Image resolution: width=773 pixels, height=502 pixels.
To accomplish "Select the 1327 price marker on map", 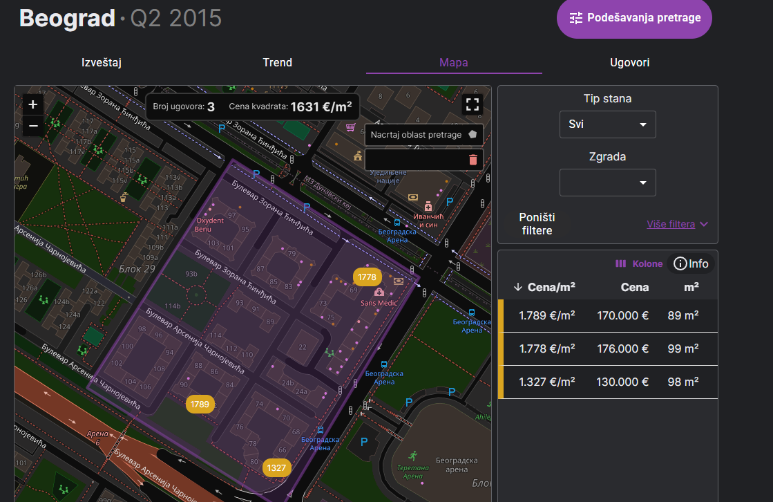I will tap(276, 468).
